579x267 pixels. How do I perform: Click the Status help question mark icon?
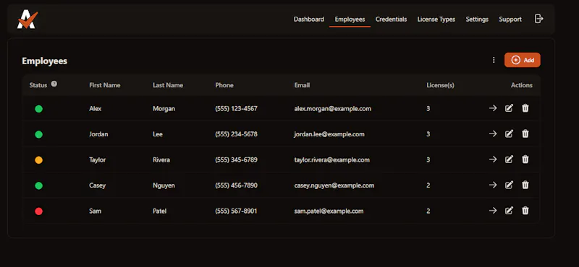pyautogui.click(x=54, y=84)
